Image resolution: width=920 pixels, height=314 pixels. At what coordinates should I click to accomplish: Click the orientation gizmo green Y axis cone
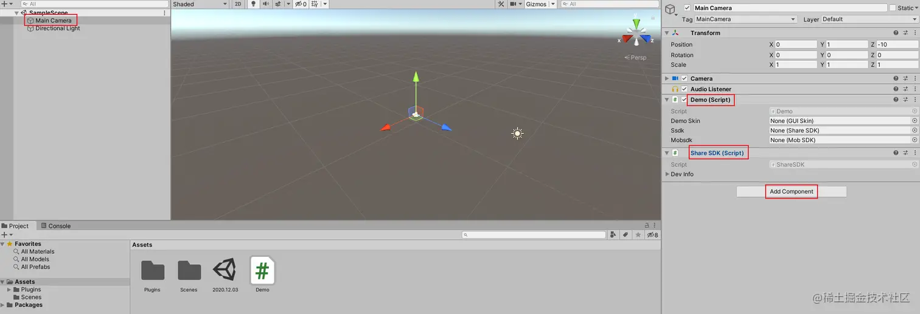[636, 24]
